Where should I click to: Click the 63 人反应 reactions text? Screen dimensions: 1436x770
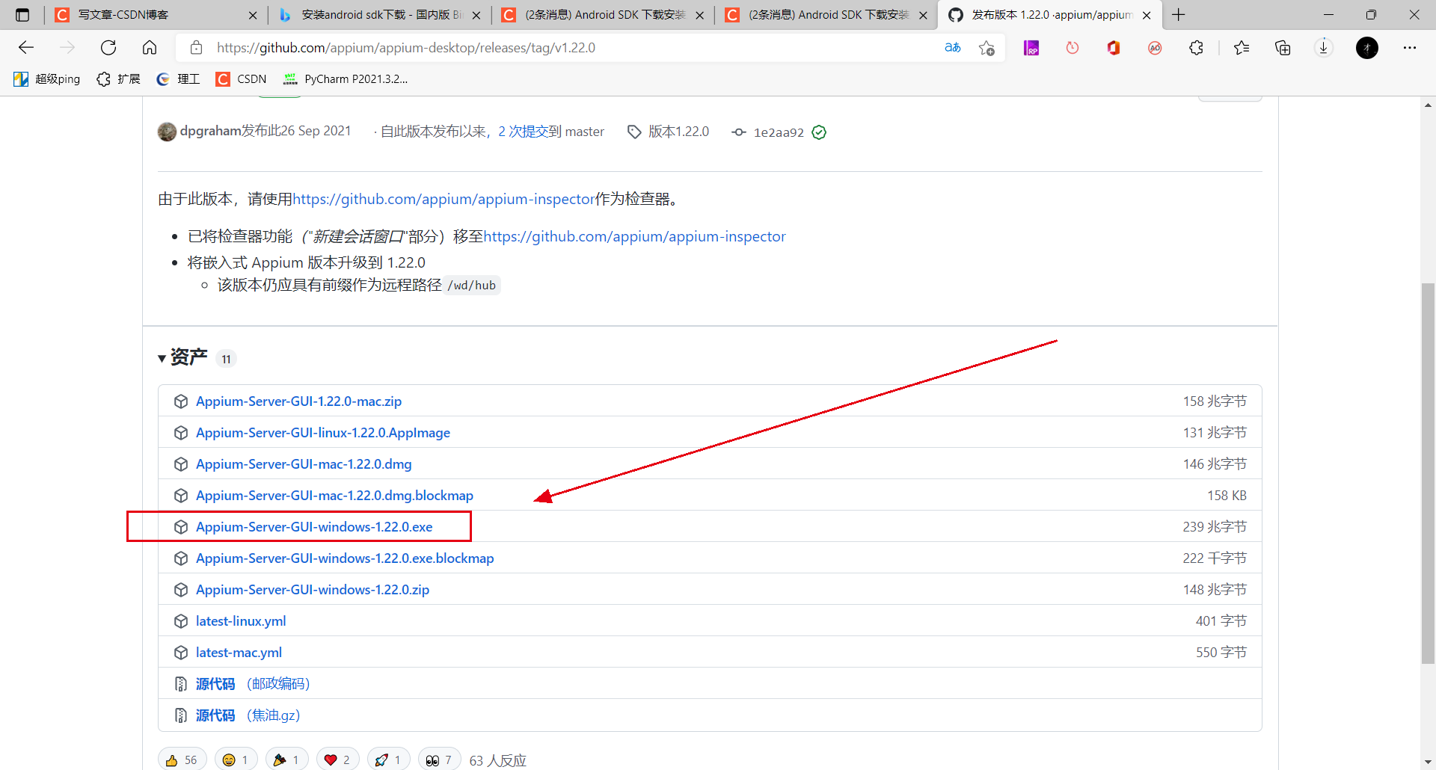[498, 760]
